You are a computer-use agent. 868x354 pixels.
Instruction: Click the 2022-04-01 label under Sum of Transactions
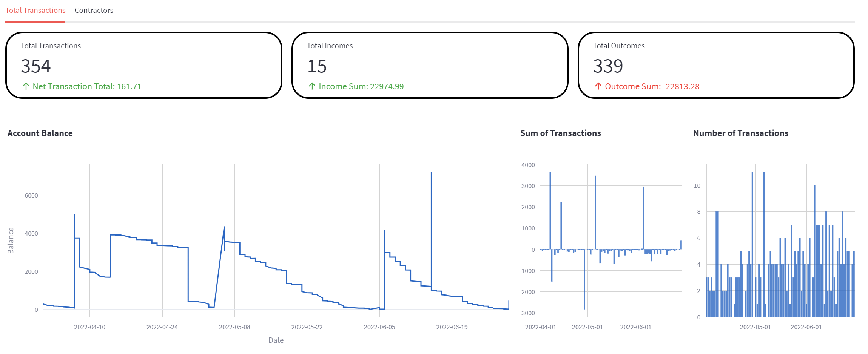(541, 327)
